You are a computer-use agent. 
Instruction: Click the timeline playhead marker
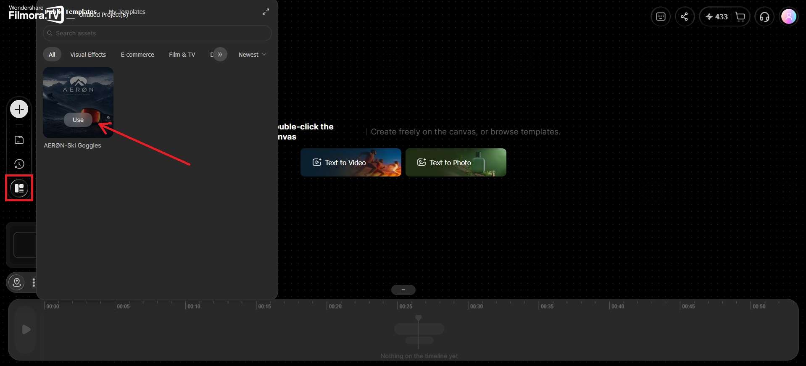click(419, 319)
